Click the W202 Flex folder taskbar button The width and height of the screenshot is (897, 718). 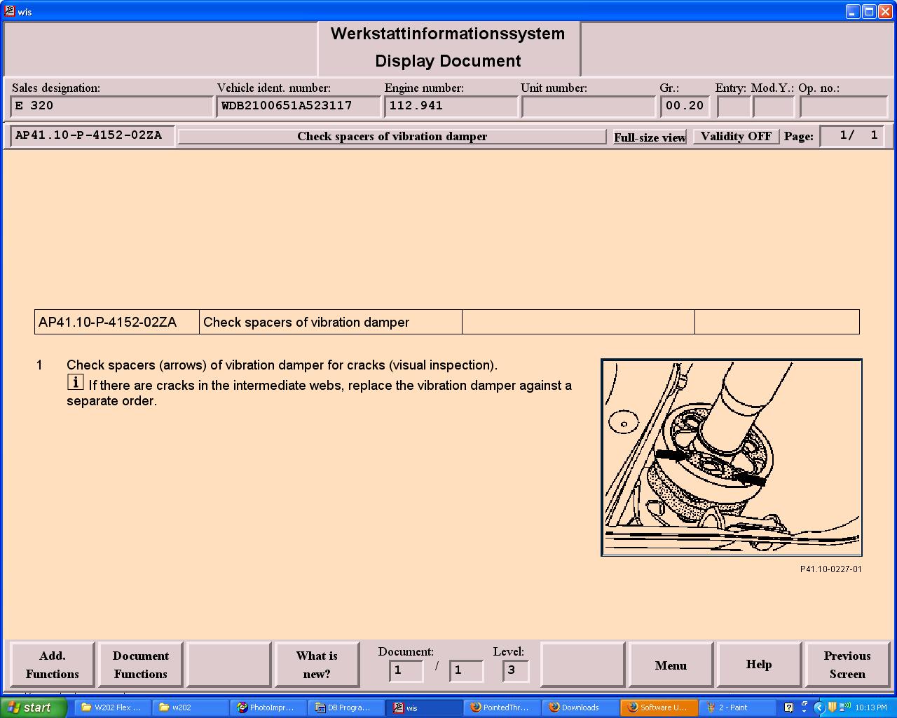click(x=112, y=707)
